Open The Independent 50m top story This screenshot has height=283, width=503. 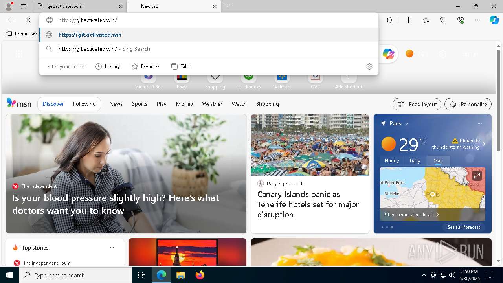pyautogui.click(x=47, y=263)
